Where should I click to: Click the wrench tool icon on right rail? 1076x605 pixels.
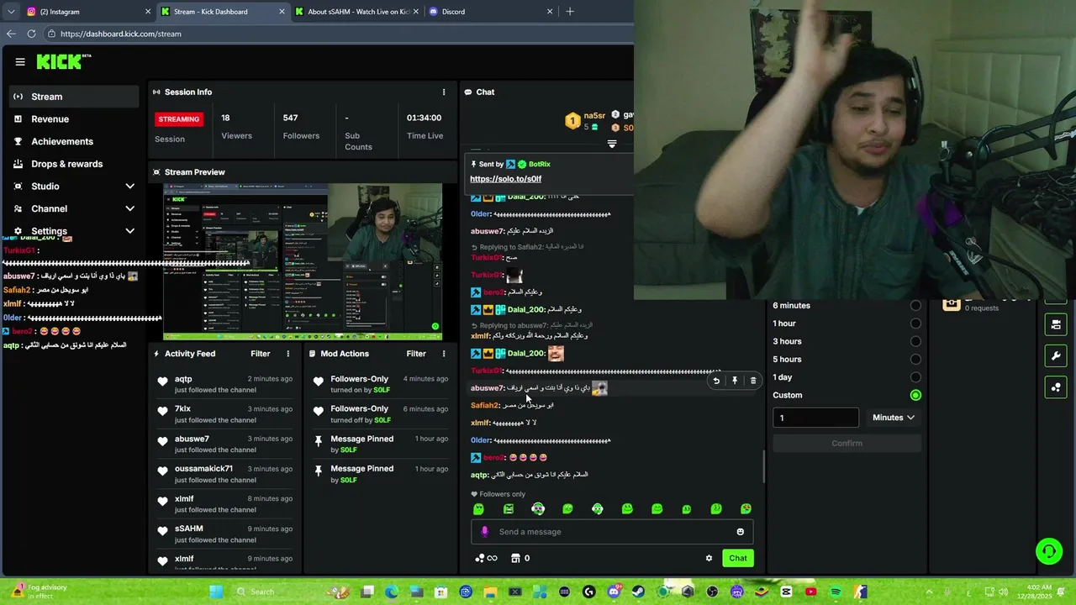click(x=1056, y=356)
